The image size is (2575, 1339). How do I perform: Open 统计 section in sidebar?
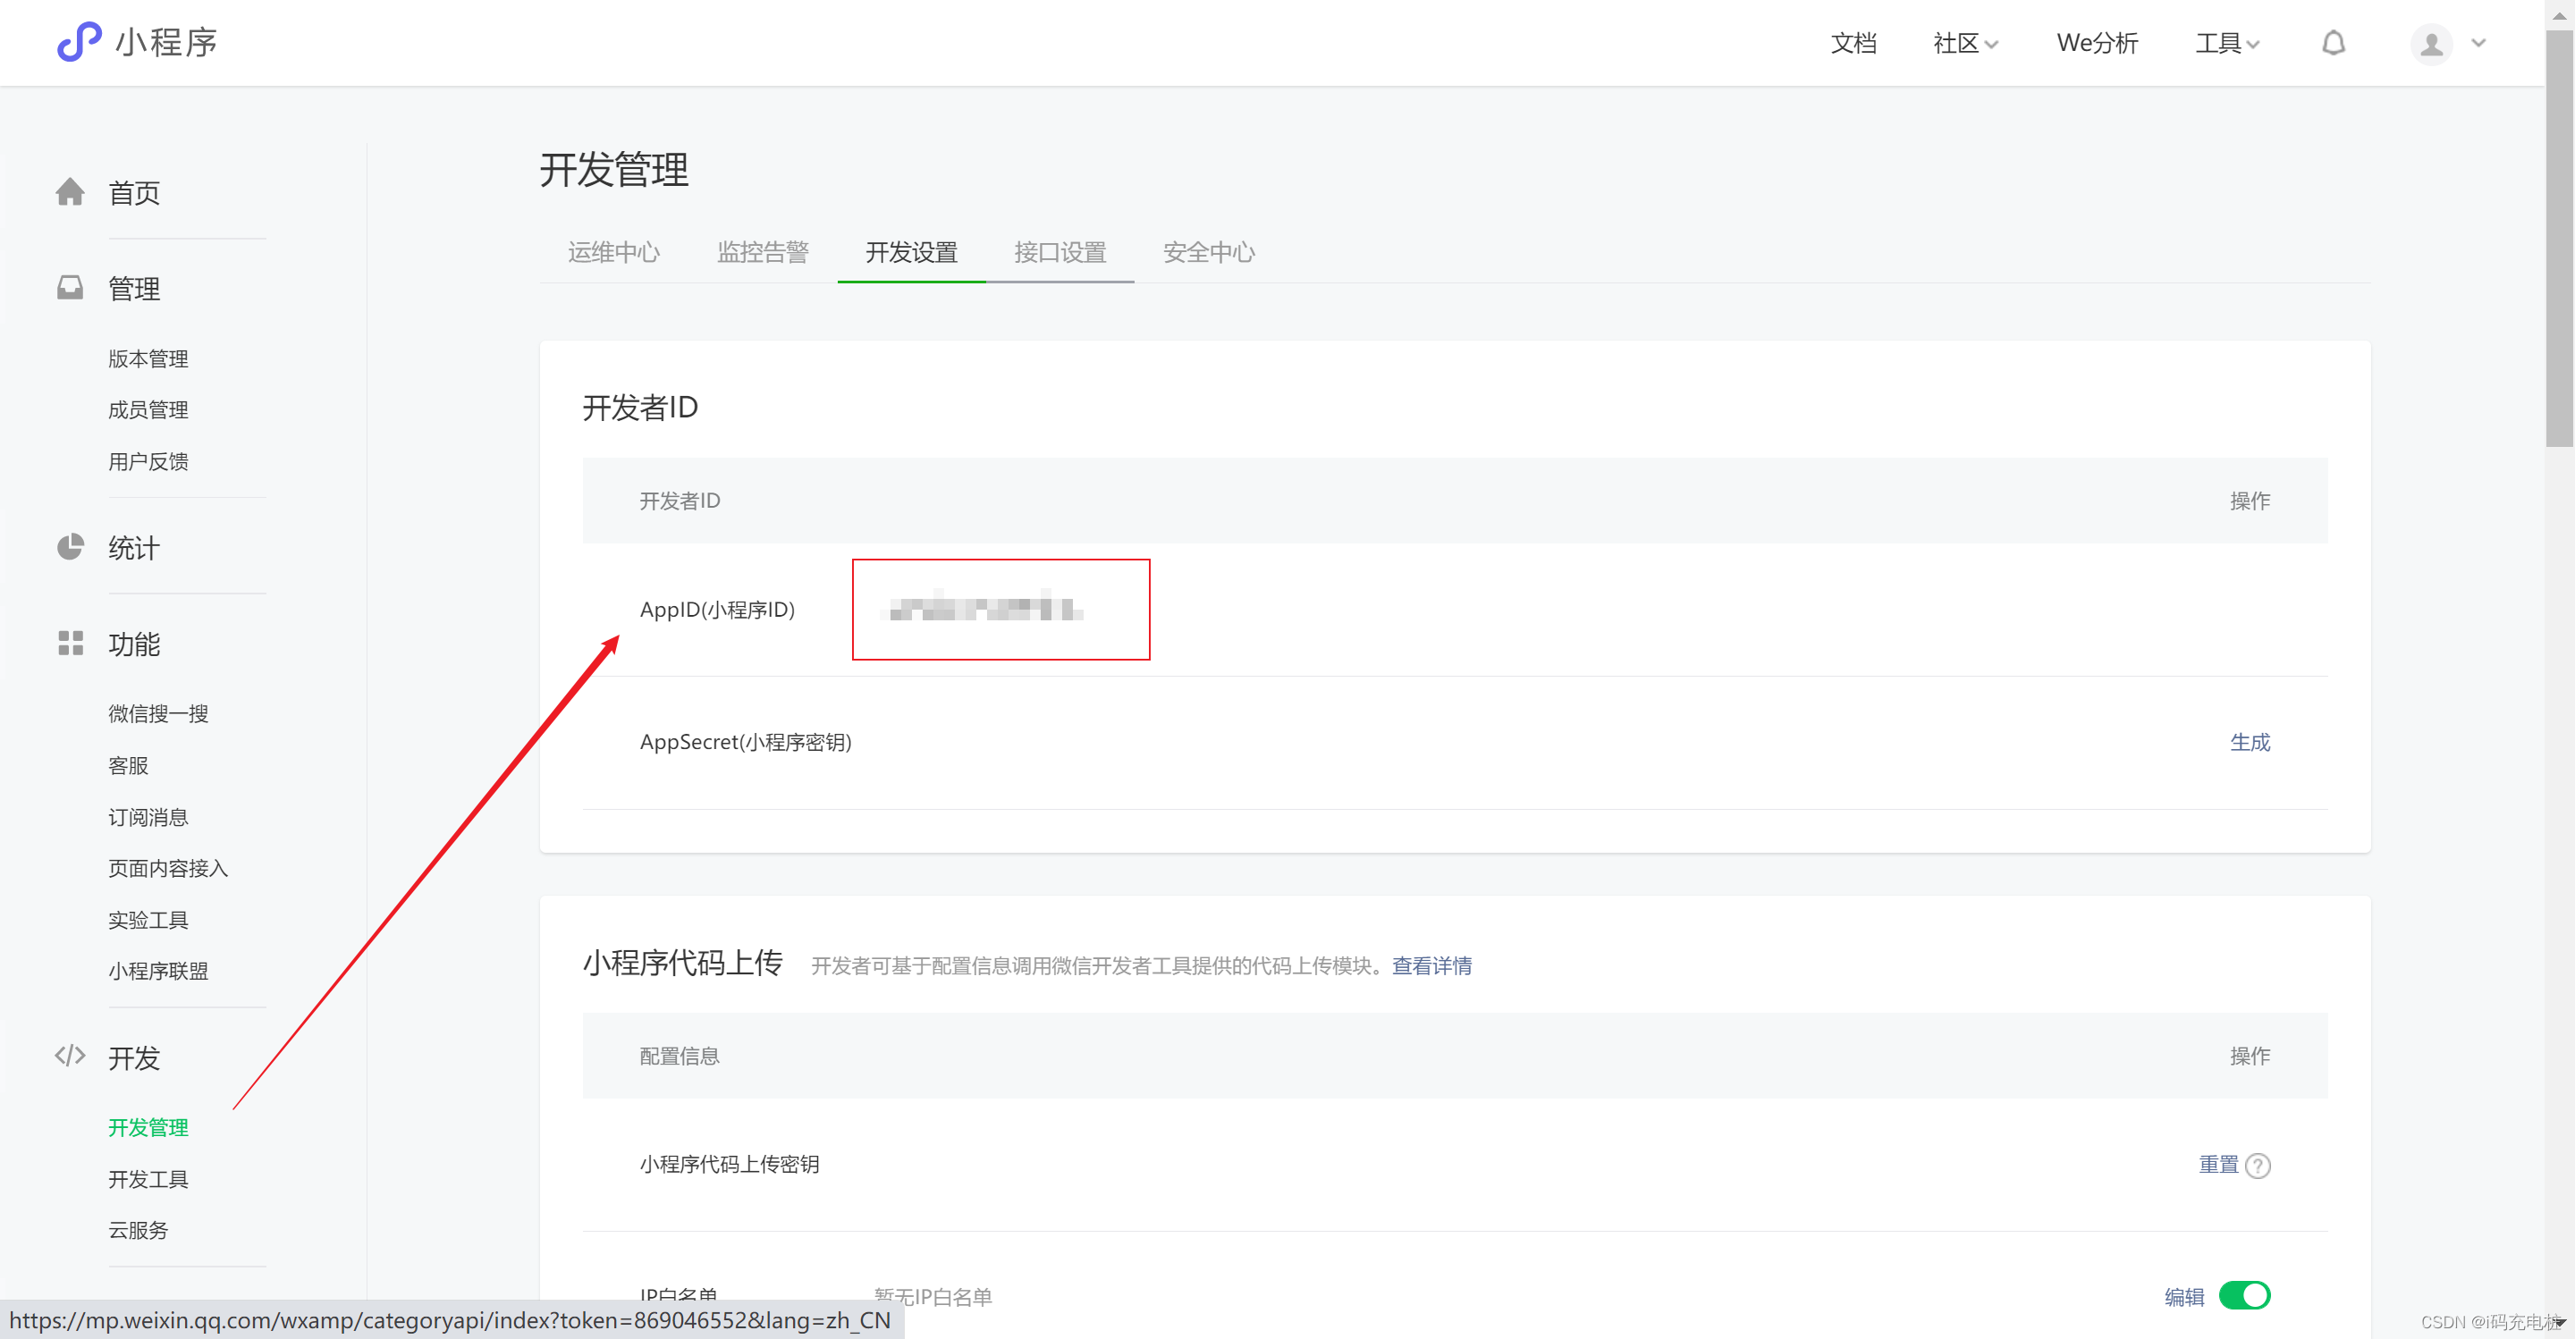[x=134, y=548]
